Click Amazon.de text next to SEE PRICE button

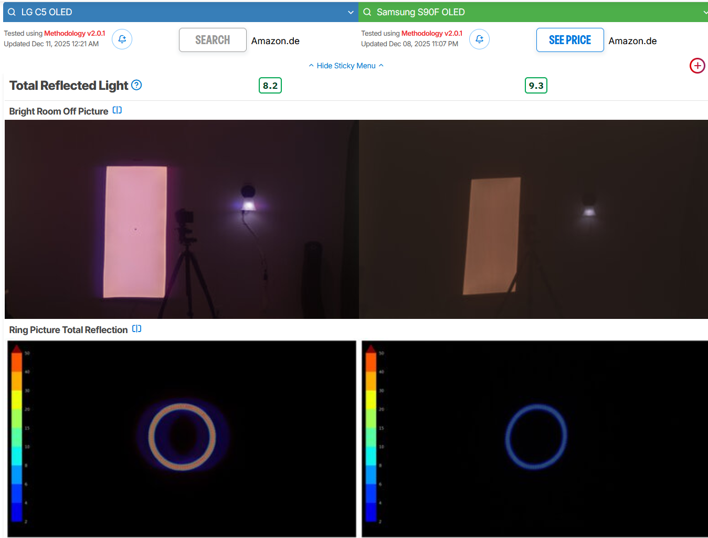click(x=632, y=41)
